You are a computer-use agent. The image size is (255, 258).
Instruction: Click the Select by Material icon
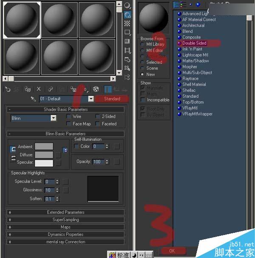pos(127,68)
